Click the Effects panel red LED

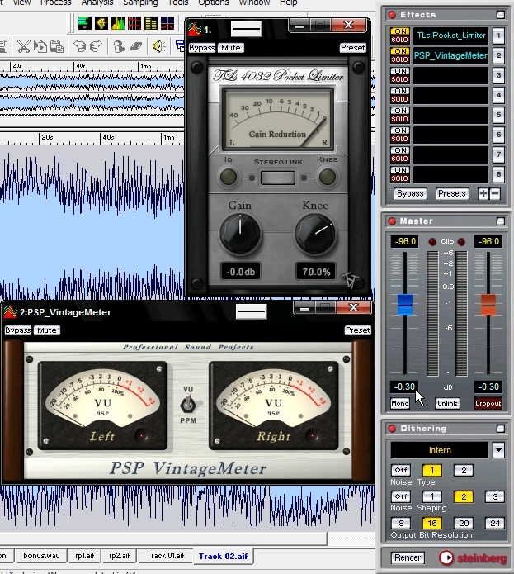tap(392, 15)
